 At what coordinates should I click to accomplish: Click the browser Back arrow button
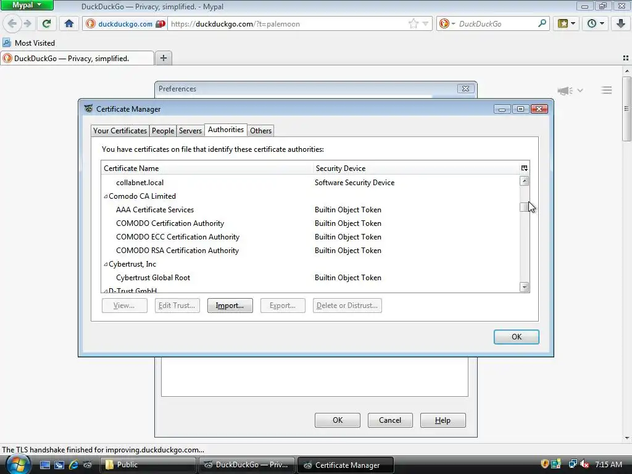12,23
